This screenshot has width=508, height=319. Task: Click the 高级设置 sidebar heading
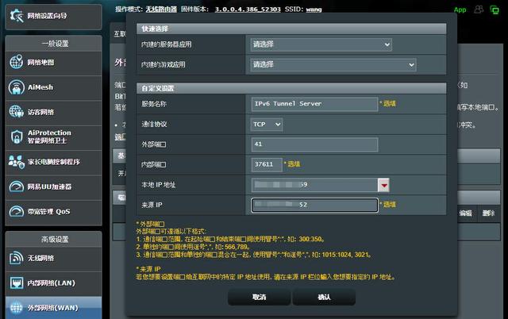[55, 240]
